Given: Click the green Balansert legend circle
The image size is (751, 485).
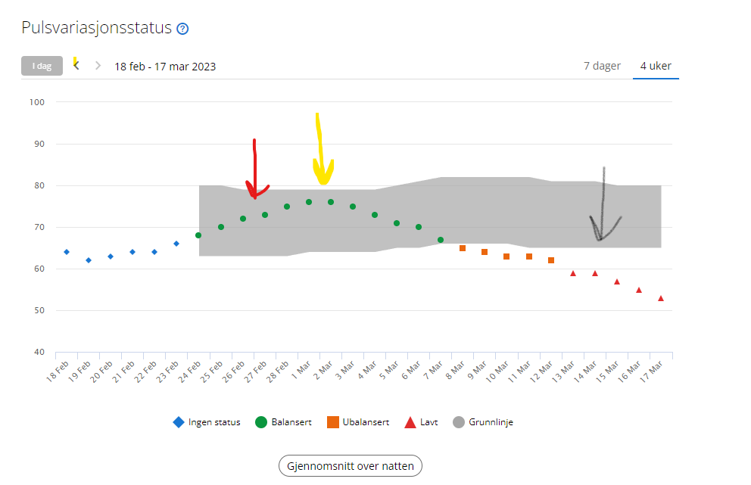Looking at the screenshot, I should [260, 422].
